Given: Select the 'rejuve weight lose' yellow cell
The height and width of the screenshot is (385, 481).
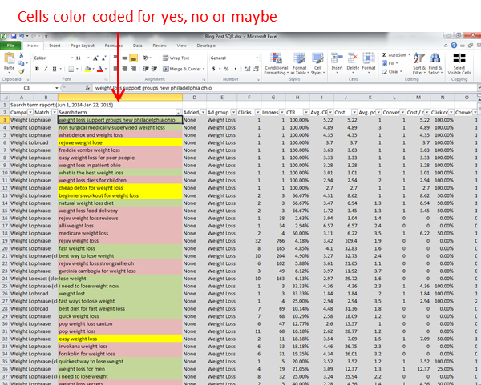Looking at the screenshot, I should click(120, 142).
